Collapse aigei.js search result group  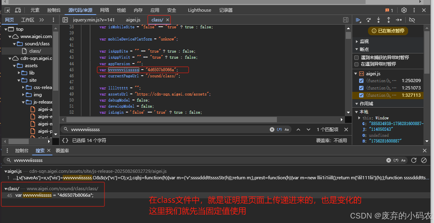pyautogui.click(x=6, y=172)
